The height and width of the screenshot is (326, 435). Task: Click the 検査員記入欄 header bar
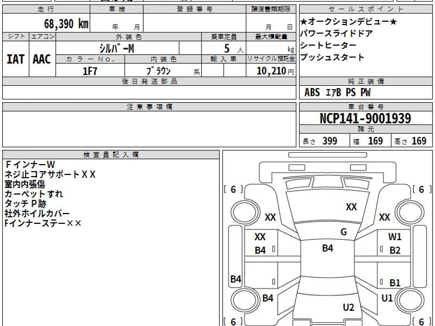tap(111, 155)
